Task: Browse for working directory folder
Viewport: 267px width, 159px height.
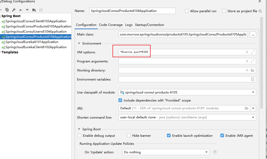Action: [x=252, y=70]
